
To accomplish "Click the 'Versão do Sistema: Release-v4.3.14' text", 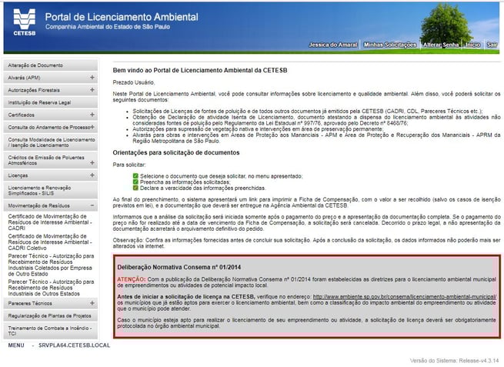I will (x=455, y=361).
